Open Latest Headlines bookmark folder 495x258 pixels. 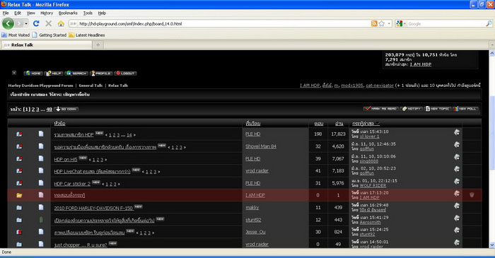87,35
